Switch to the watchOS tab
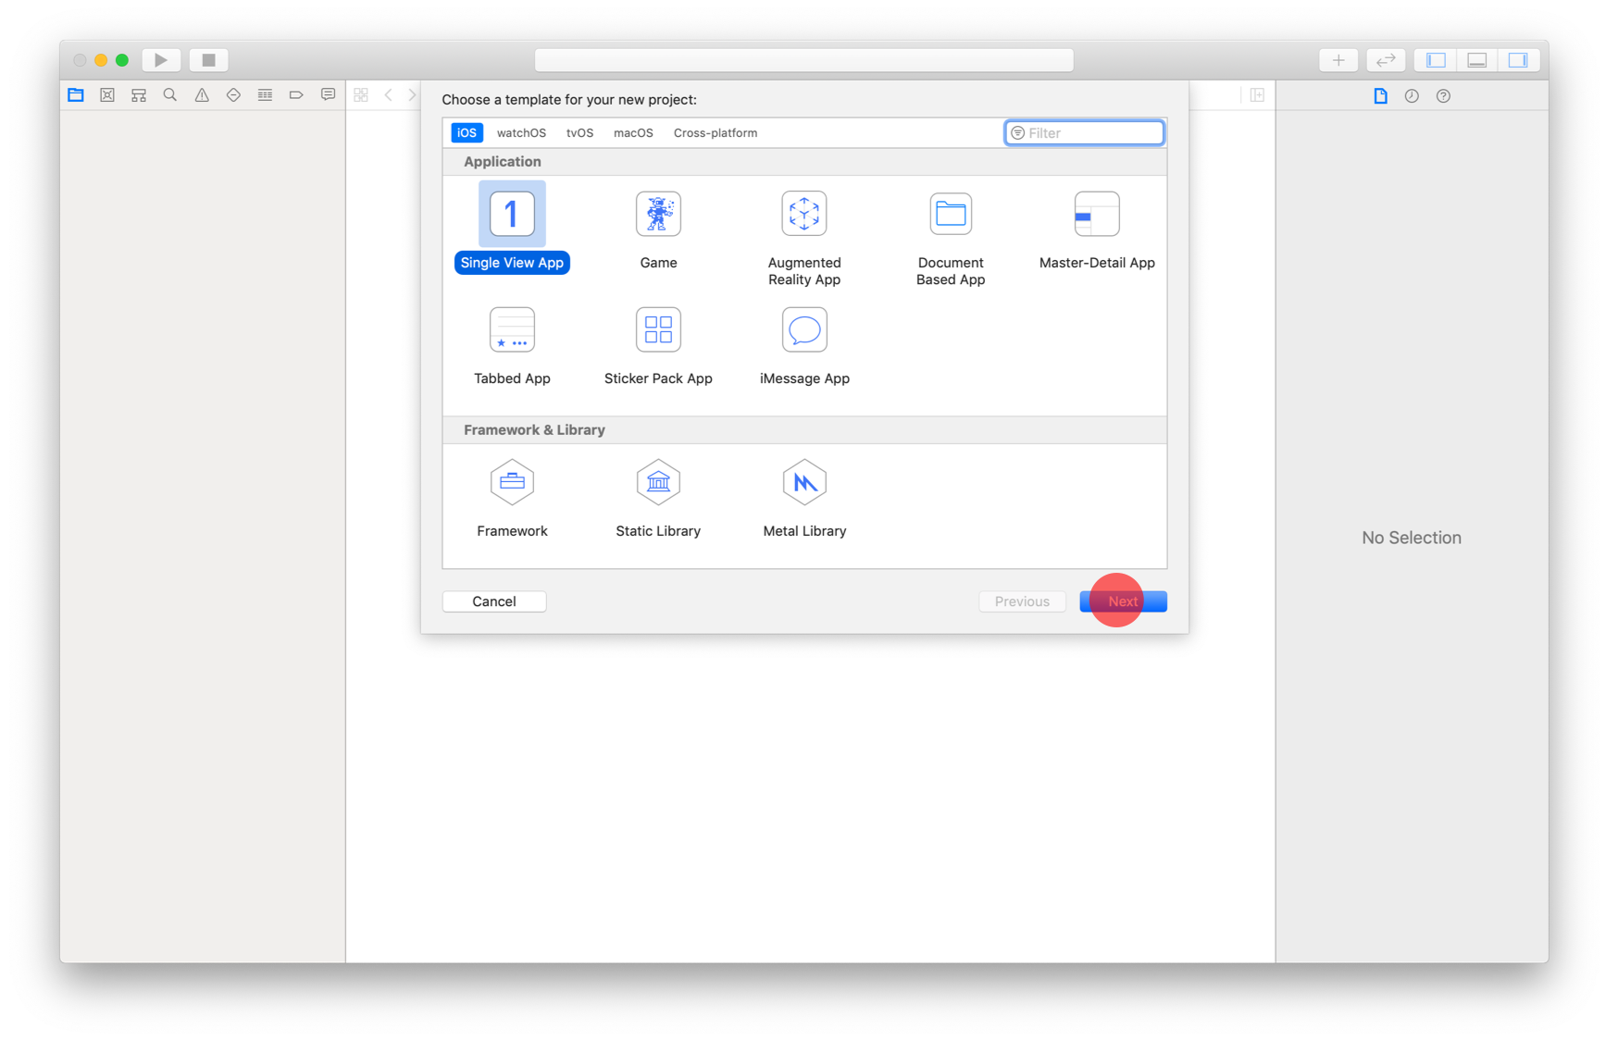The image size is (1606, 1041). 521,133
